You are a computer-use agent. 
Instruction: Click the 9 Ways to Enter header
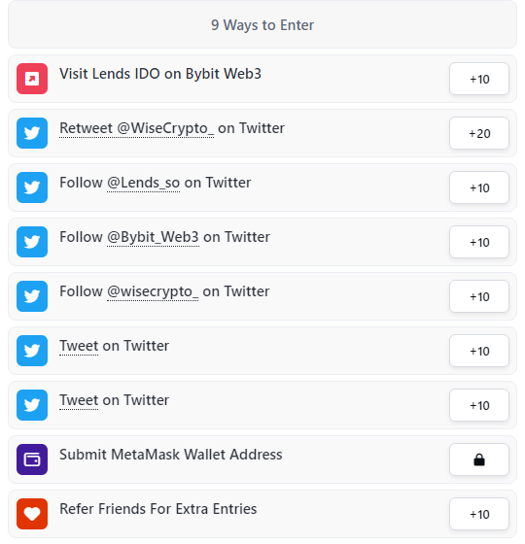262,24
